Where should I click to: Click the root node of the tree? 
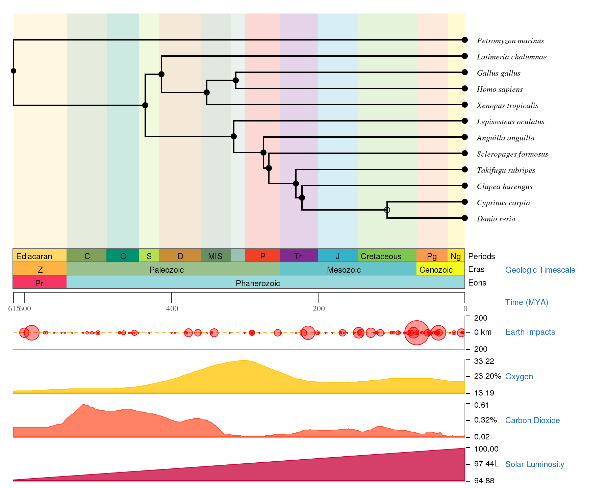[x=14, y=71]
